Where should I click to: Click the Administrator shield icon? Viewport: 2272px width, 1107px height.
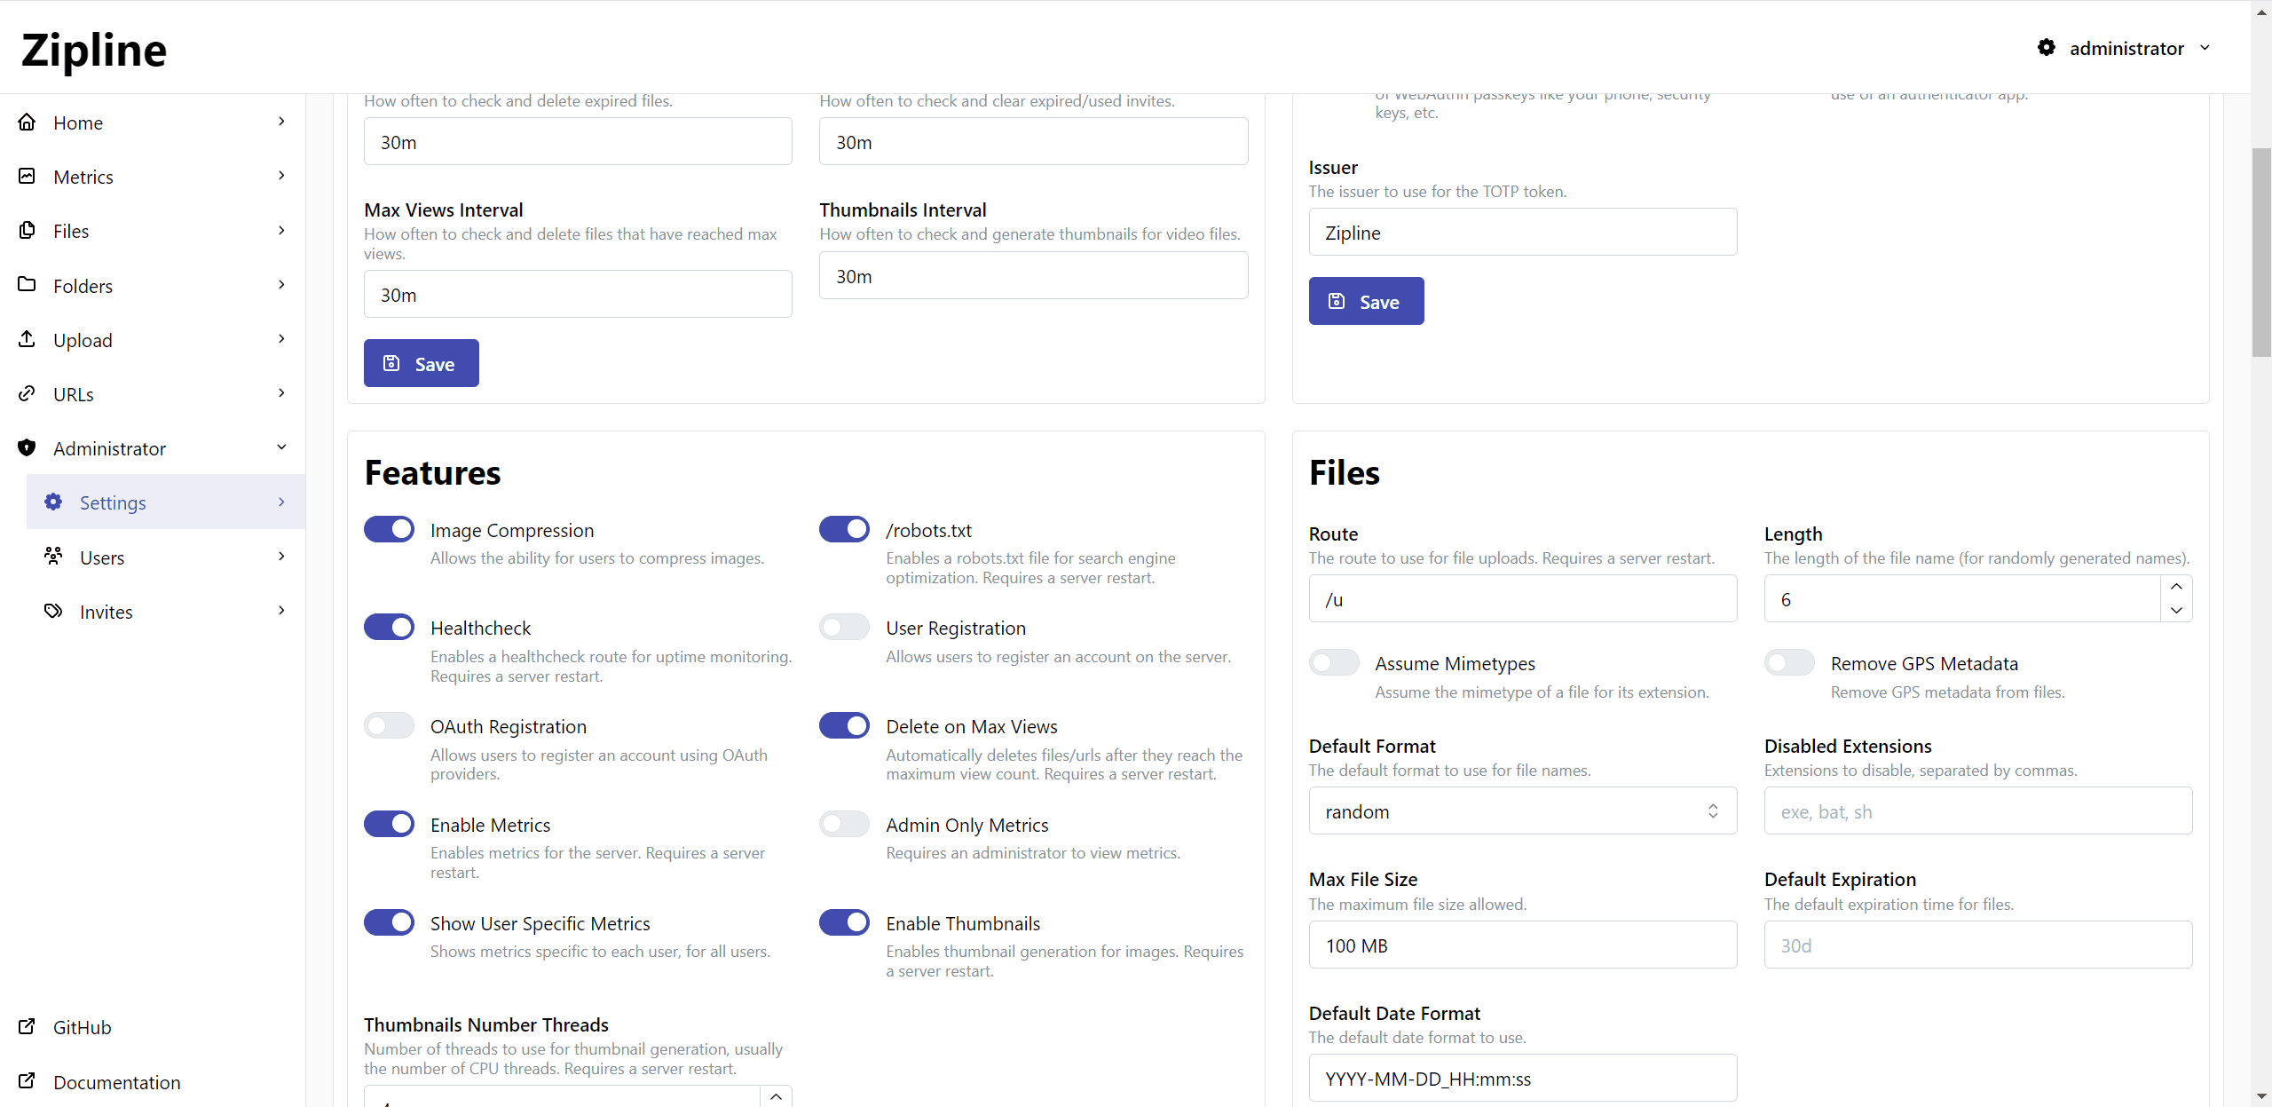click(27, 447)
